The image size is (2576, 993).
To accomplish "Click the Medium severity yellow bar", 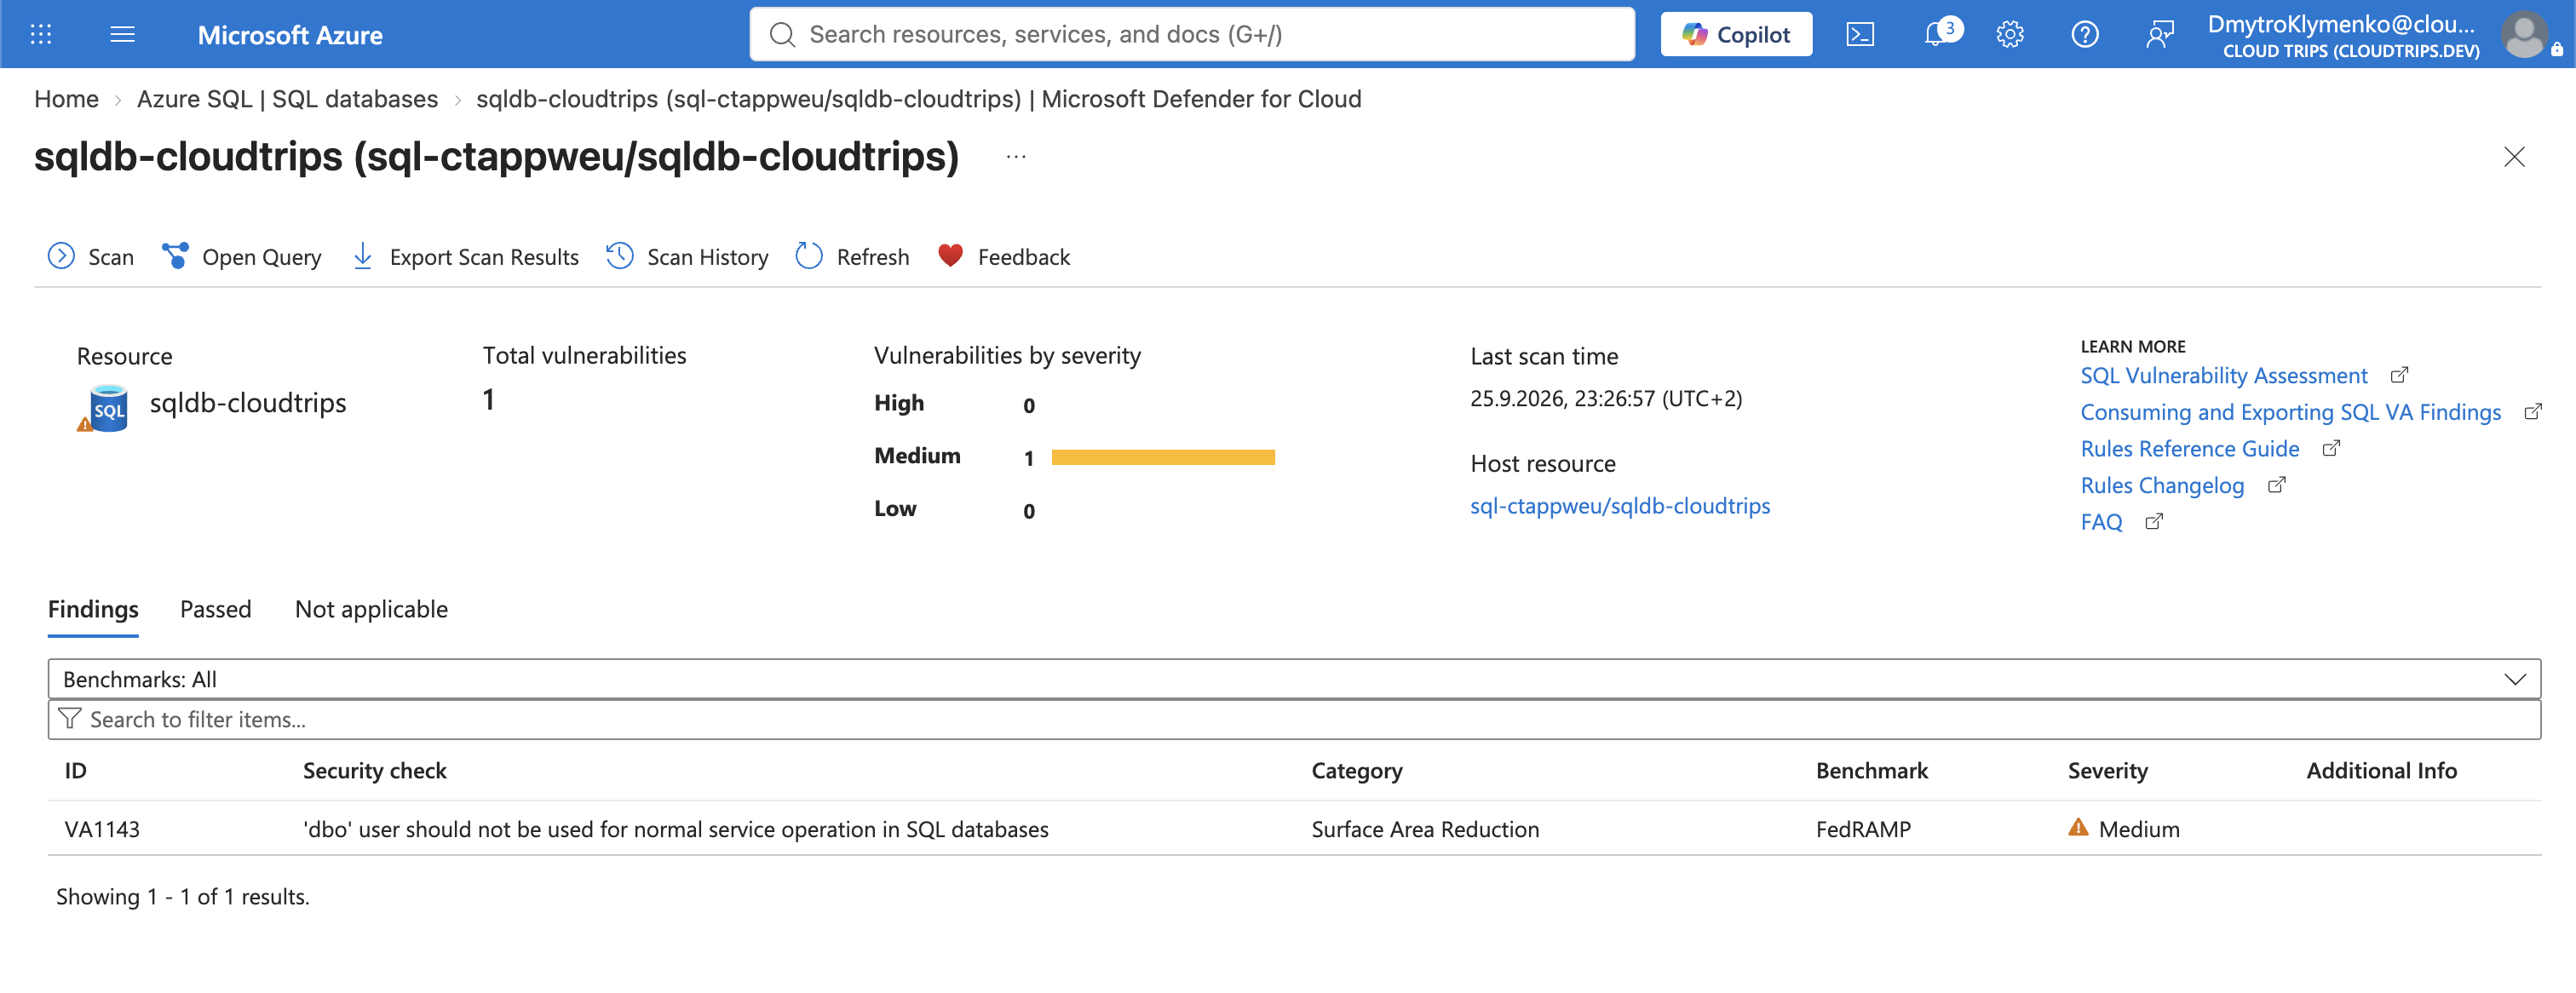I will 1163,457.
